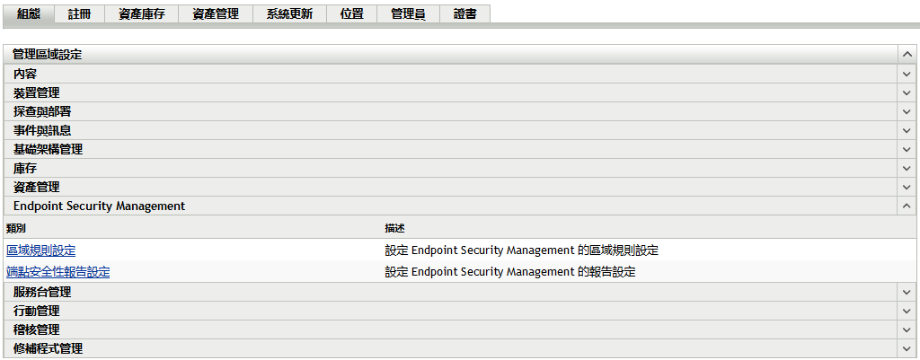Open the 資產管理 tab
This screenshot has height=360, width=920.
(x=216, y=13)
